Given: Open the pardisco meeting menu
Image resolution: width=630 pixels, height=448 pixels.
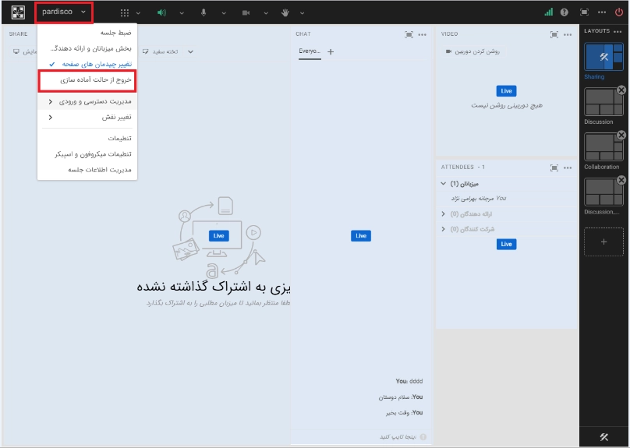Looking at the screenshot, I should (64, 12).
